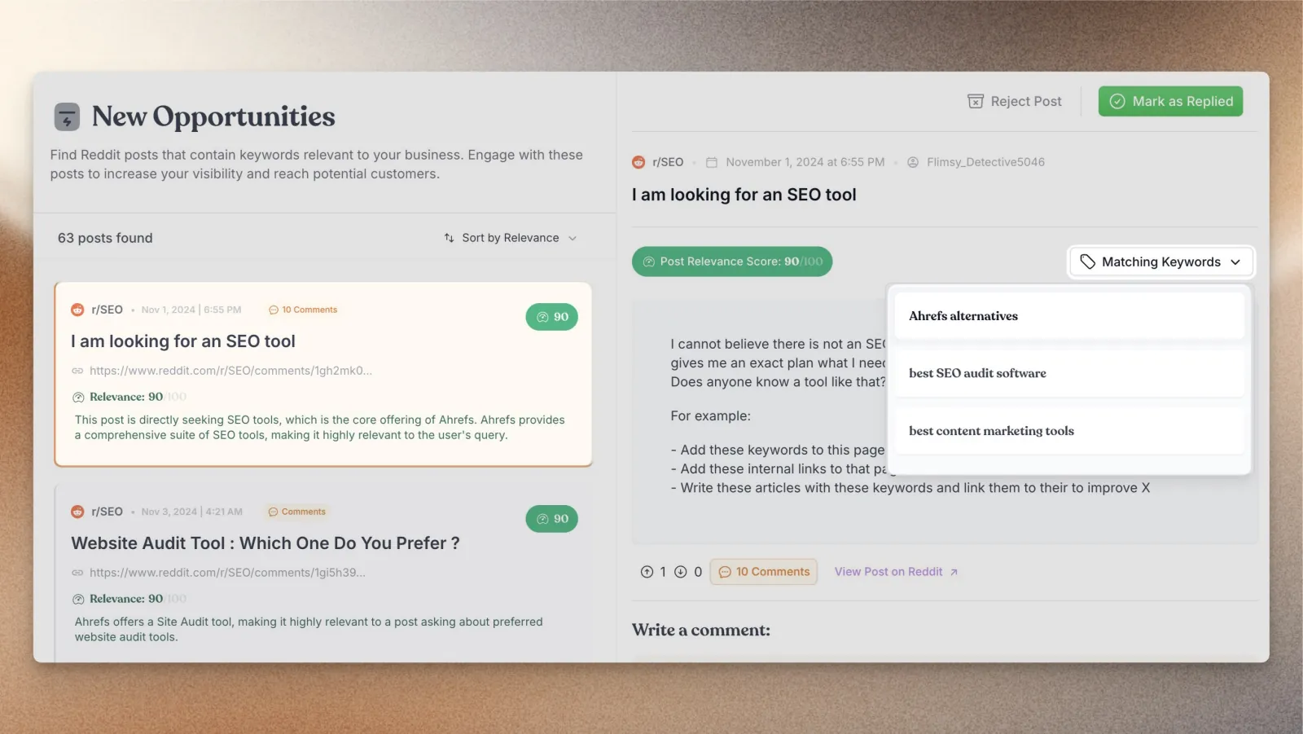Click the Comments badge on Website Audit card
The height and width of the screenshot is (734, 1303).
(x=297, y=512)
